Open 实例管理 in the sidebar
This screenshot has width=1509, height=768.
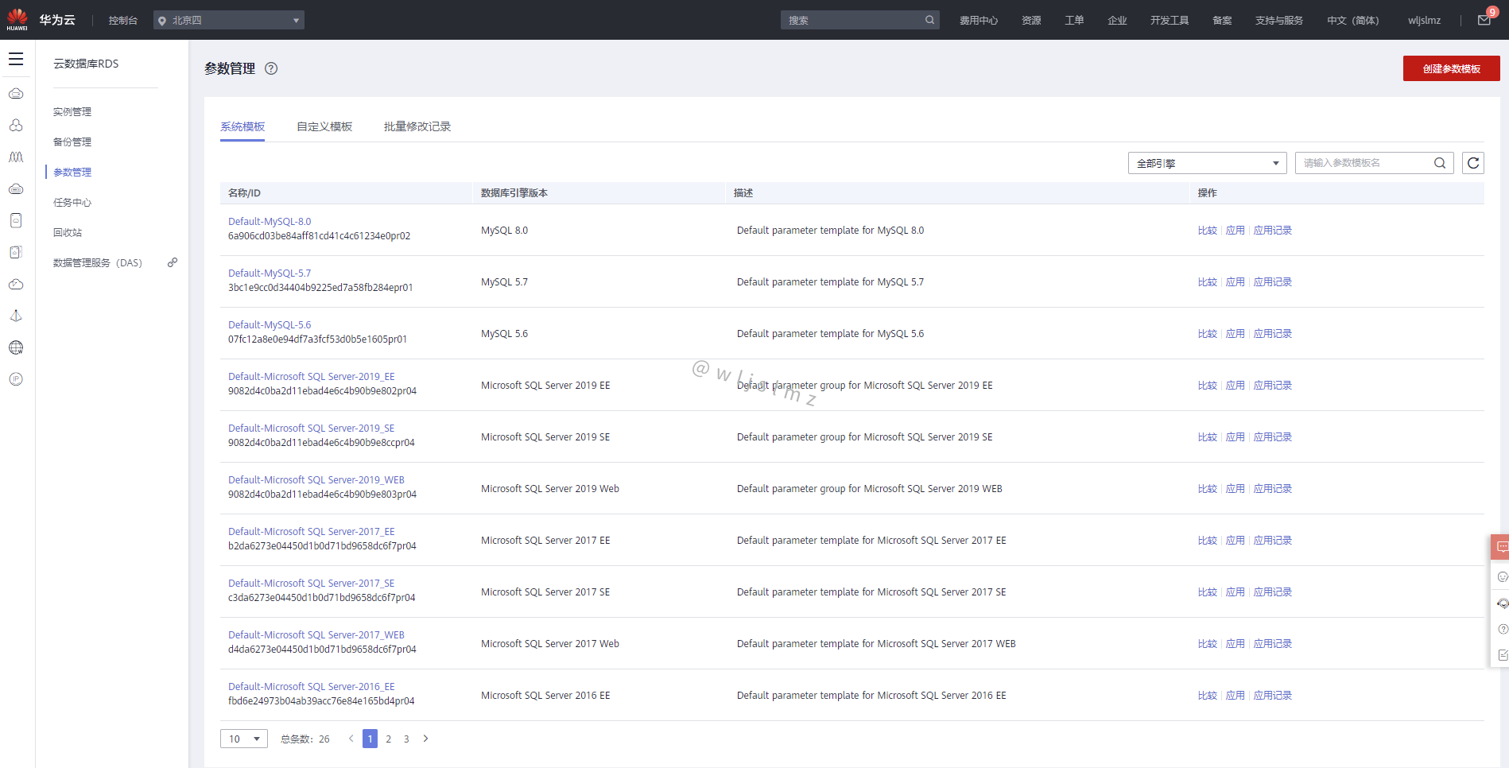tap(72, 112)
